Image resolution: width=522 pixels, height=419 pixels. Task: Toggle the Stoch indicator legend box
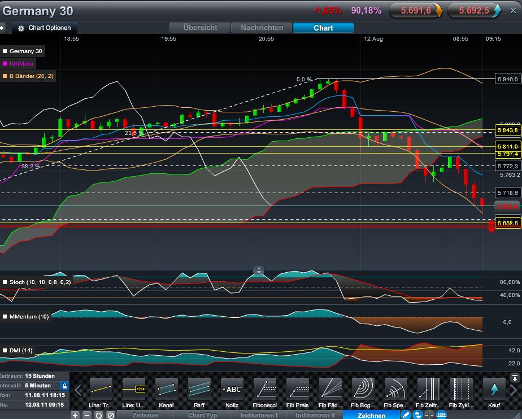(x=5, y=282)
